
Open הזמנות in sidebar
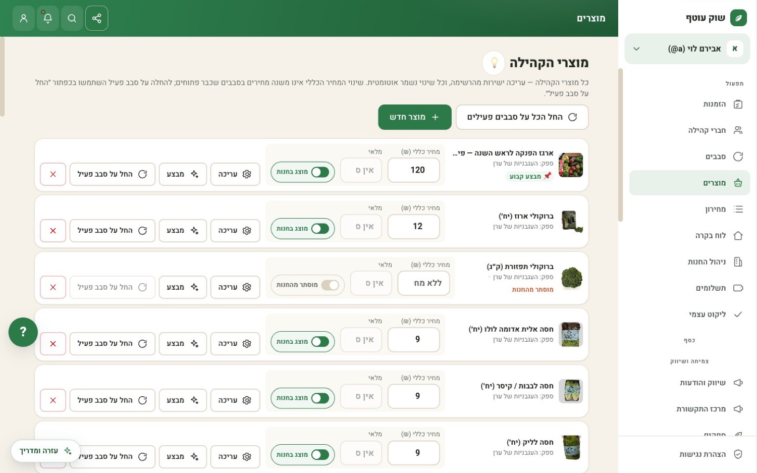click(x=689, y=104)
